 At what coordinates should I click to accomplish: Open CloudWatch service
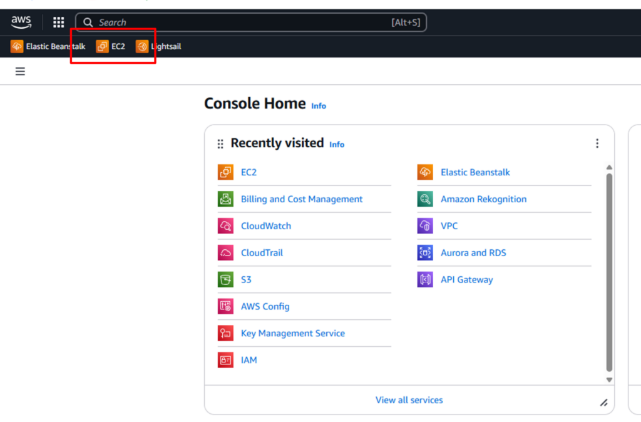pos(266,226)
